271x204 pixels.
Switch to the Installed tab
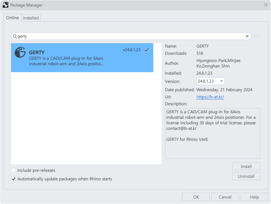31,18
